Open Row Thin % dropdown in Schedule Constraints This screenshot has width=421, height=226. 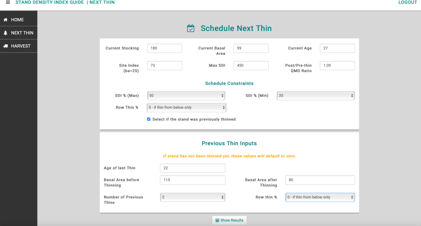click(187, 107)
